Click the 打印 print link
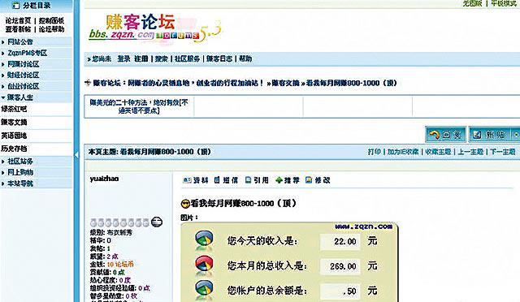520x302 pixels. tap(374, 152)
